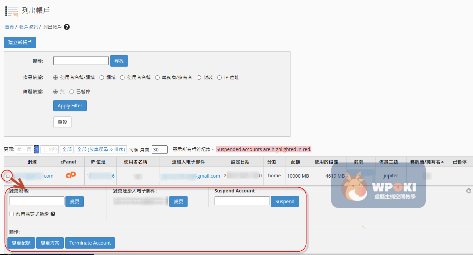
Task: Click help icon next to 啟用摘要式驗證
Action: (x=53, y=214)
